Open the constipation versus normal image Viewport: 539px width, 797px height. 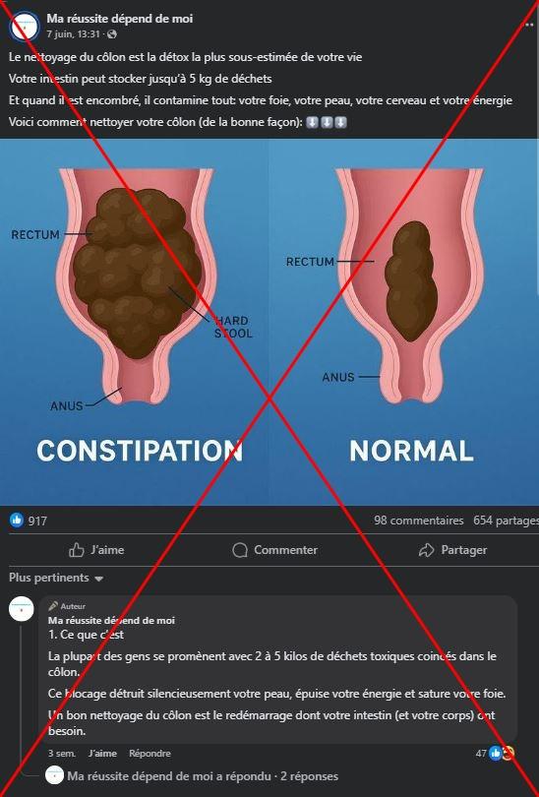click(269, 322)
